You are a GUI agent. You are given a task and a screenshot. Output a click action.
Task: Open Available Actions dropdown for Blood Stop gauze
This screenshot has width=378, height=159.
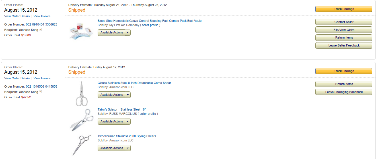click(128, 33)
